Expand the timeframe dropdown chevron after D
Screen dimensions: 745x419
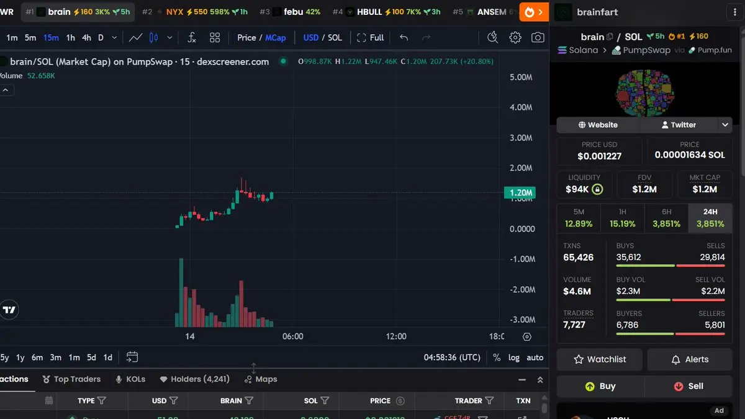coord(114,37)
